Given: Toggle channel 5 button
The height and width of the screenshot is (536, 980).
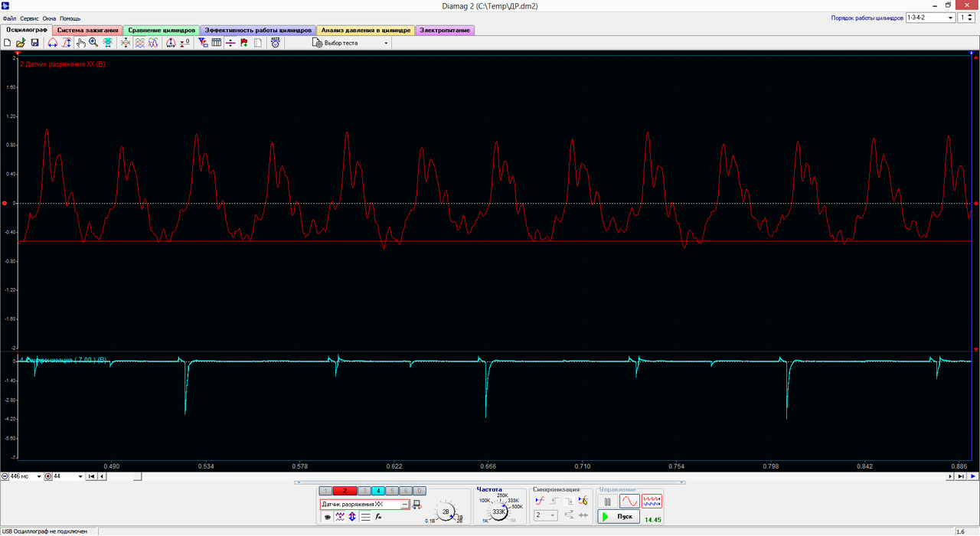Looking at the screenshot, I should (392, 491).
